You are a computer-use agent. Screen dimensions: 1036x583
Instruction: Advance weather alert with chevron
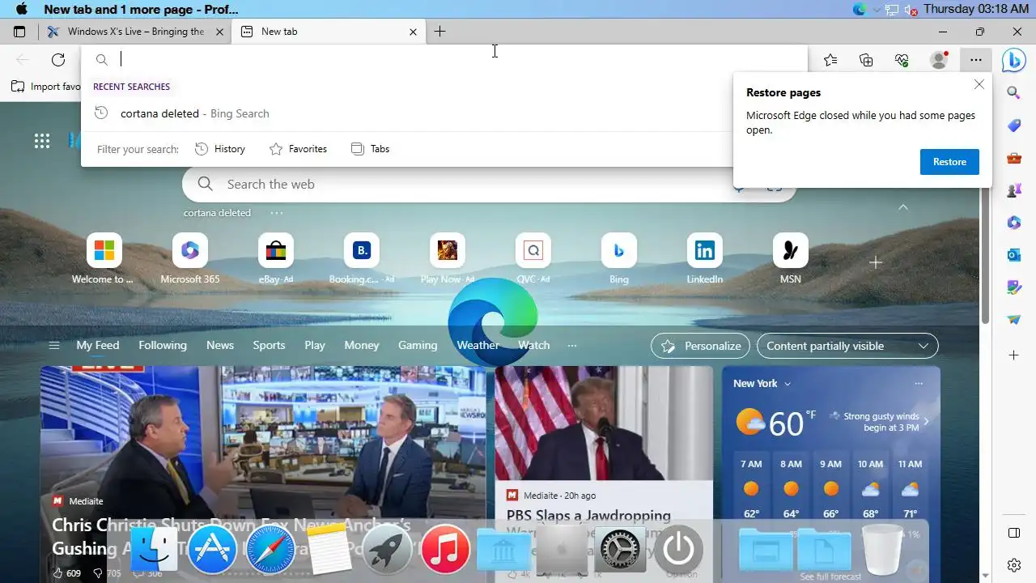(x=926, y=421)
